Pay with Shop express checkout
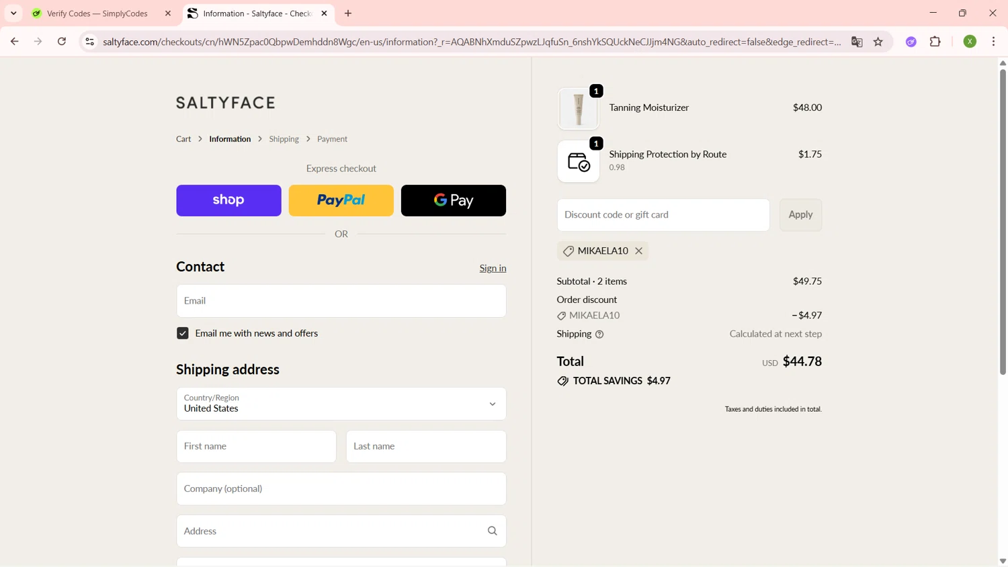1008x567 pixels. coord(228,200)
